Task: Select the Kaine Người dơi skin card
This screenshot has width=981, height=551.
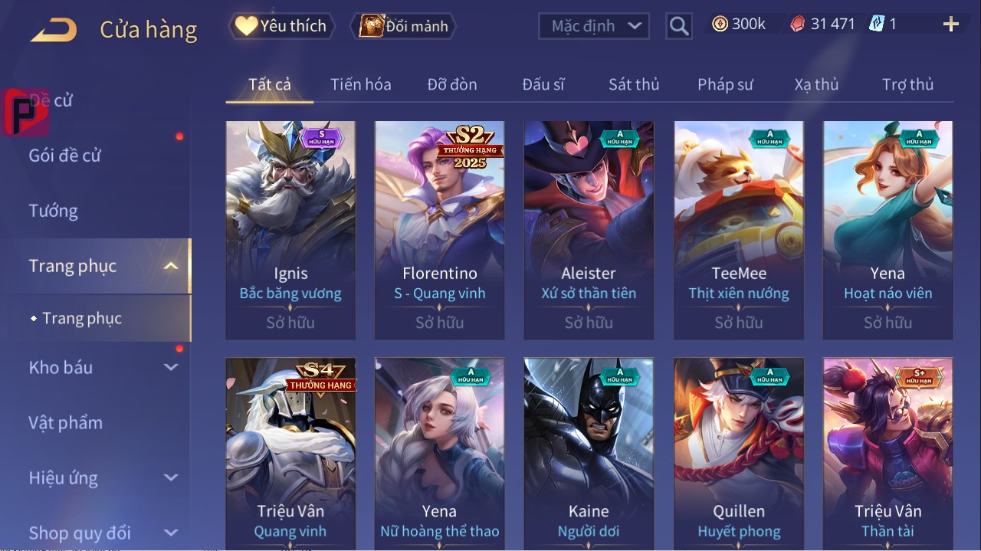Action: 589,454
